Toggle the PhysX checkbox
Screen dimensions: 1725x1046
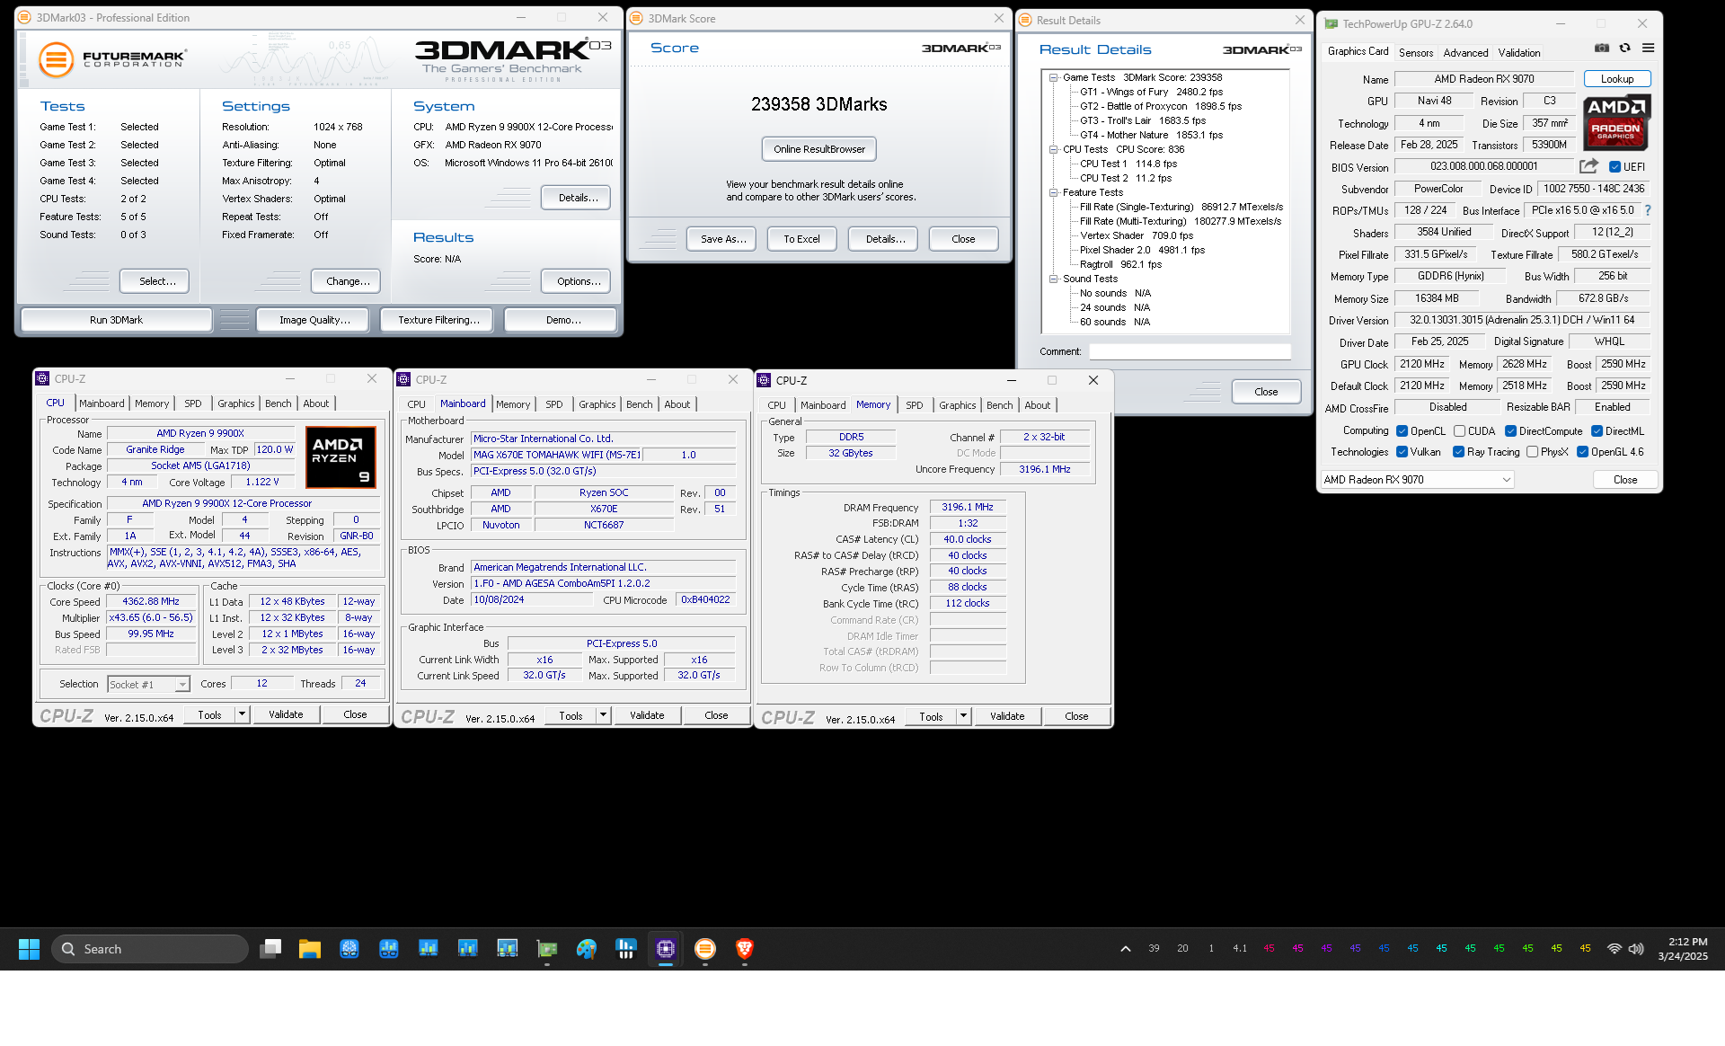click(x=1532, y=452)
